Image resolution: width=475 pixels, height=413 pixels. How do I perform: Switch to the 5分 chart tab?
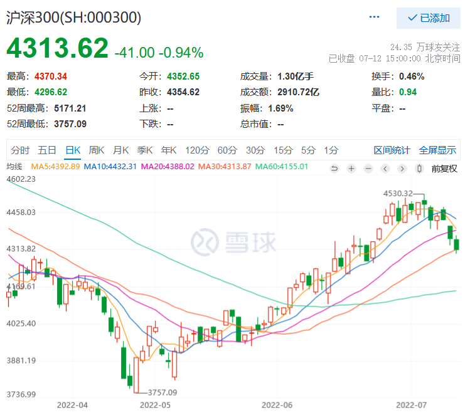point(308,150)
